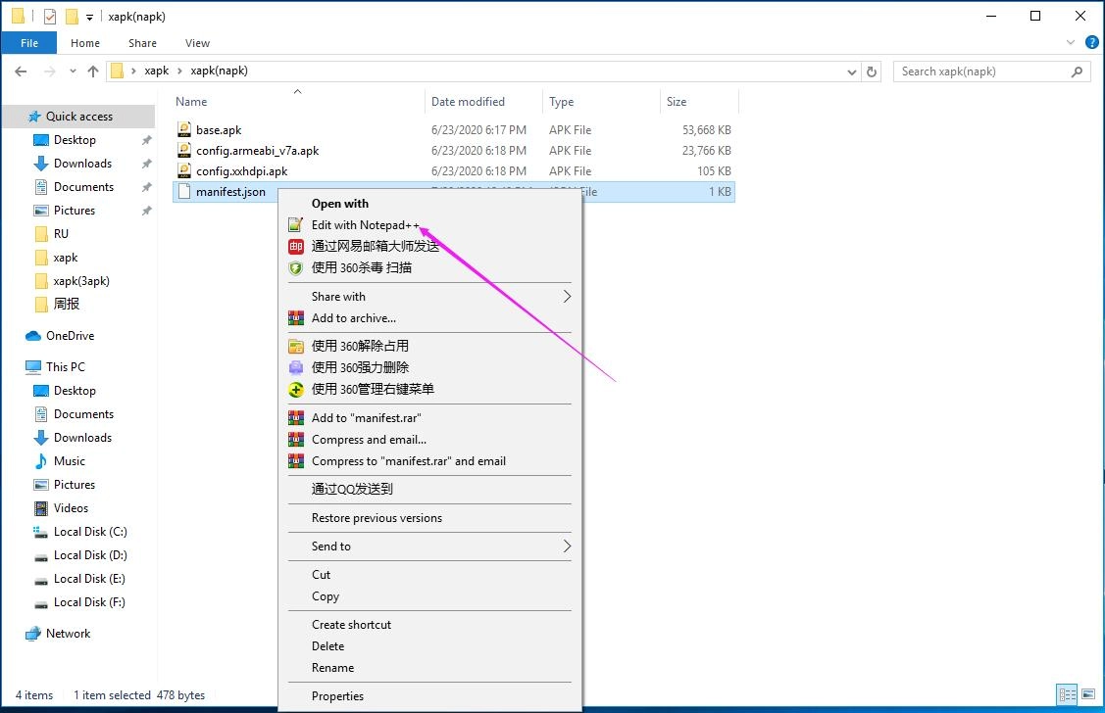Switch to the View ribbon tab

[197, 43]
